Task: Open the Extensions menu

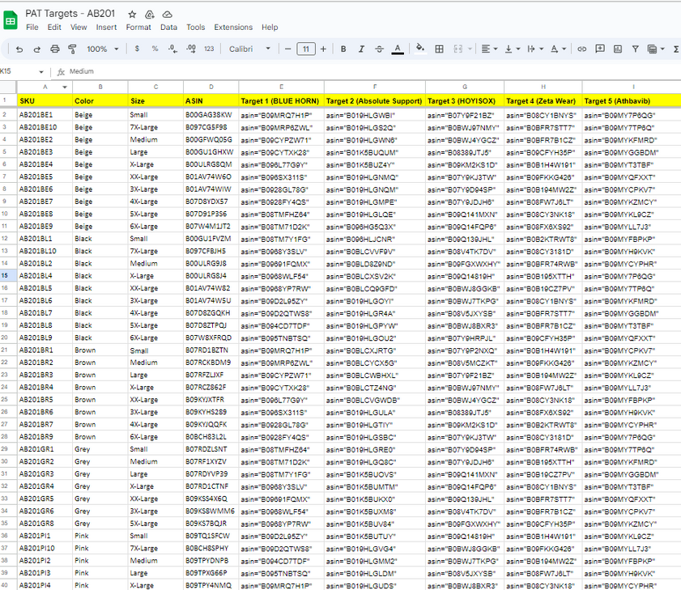Action: 233,27
